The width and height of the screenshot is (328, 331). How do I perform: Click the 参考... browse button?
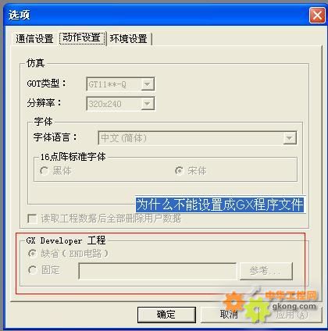(266, 271)
